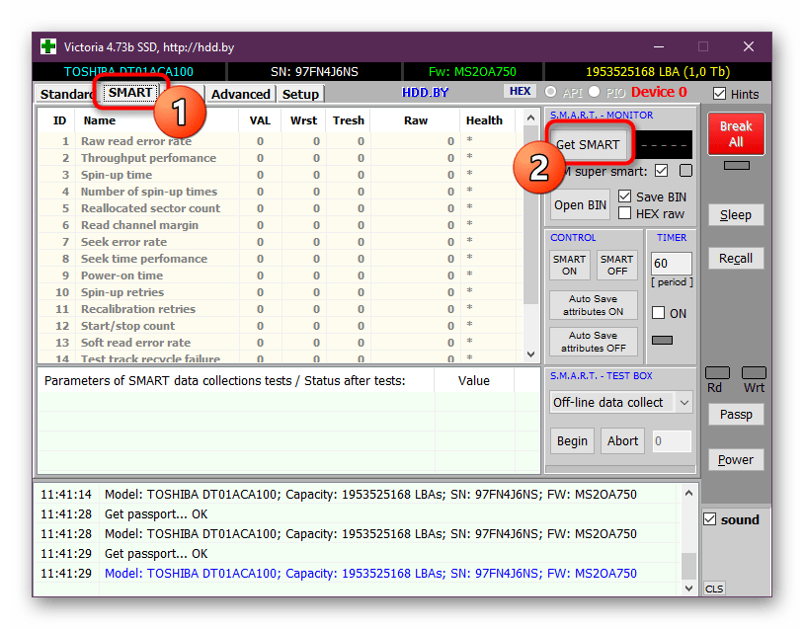
Task: Toggle the Save BIN checkbox
Action: 624,197
